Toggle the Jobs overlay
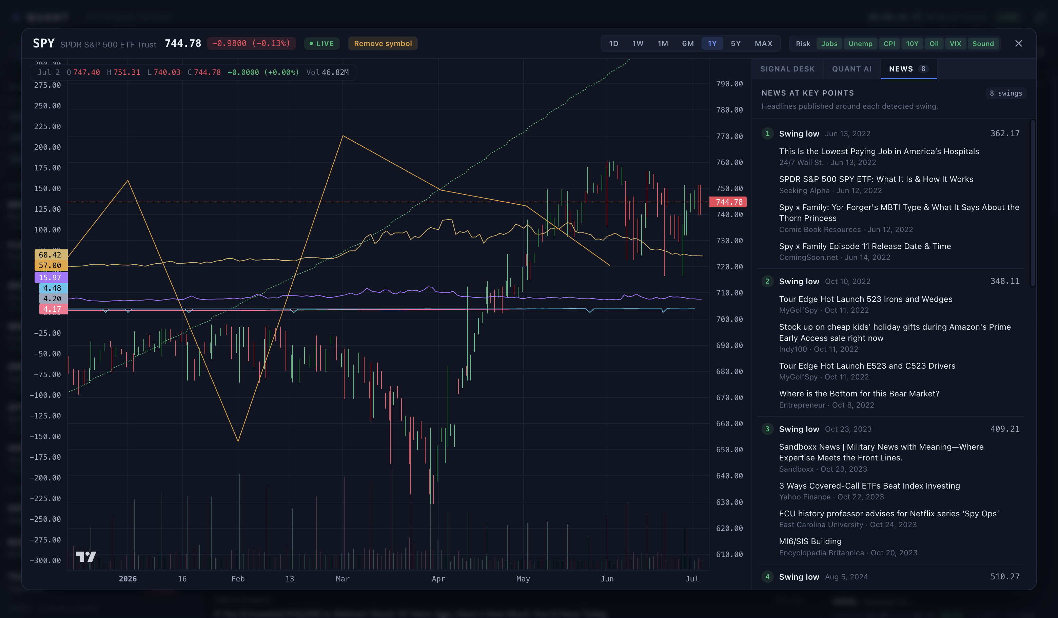This screenshot has width=1058, height=618. point(829,44)
